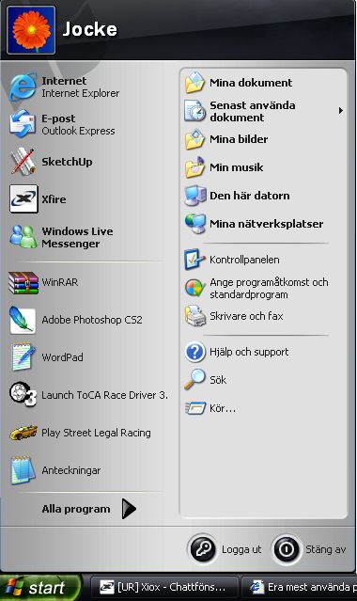Screen dimensions: 357x601
Task: Click the Sök text label
Action: [218, 380]
